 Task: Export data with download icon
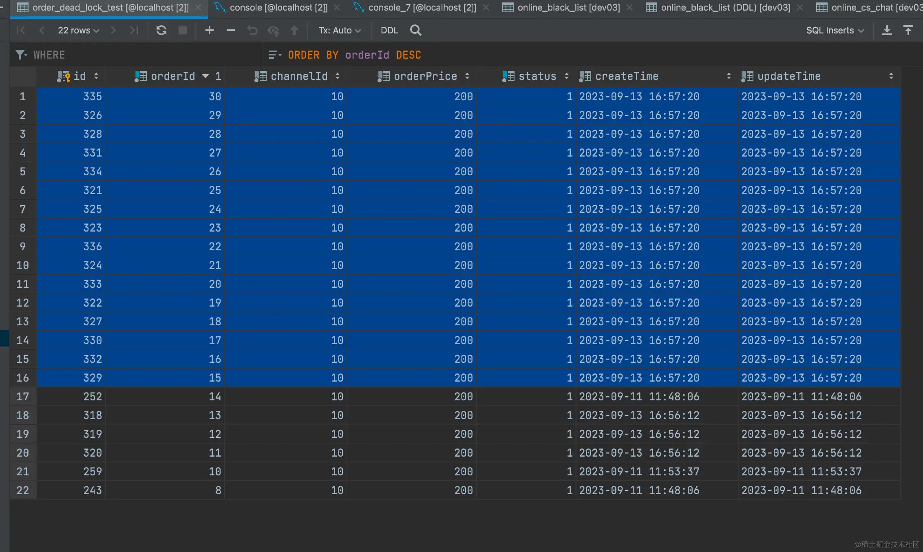pyautogui.click(x=887, y=30)
